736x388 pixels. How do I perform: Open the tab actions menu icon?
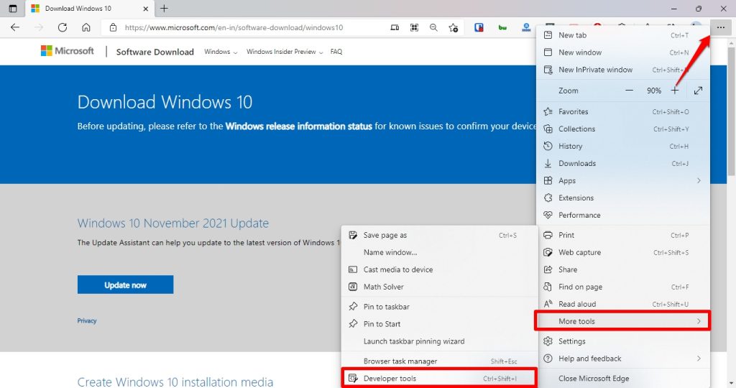point(13,9)
